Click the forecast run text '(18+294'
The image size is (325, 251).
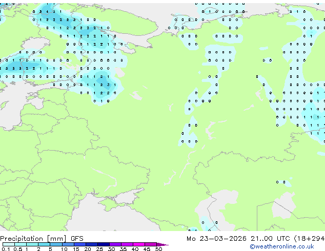(309, 239)
